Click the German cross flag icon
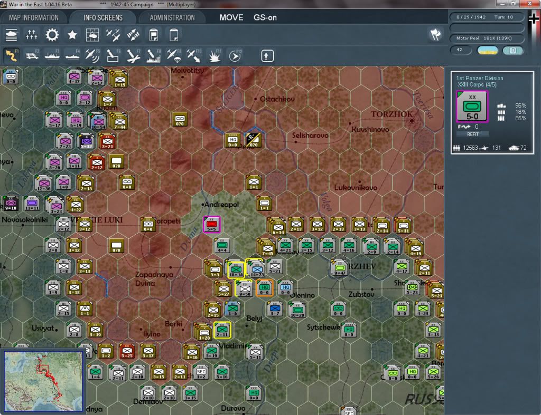The height and width of the screenshot is (415, 541). coord(534,18)
